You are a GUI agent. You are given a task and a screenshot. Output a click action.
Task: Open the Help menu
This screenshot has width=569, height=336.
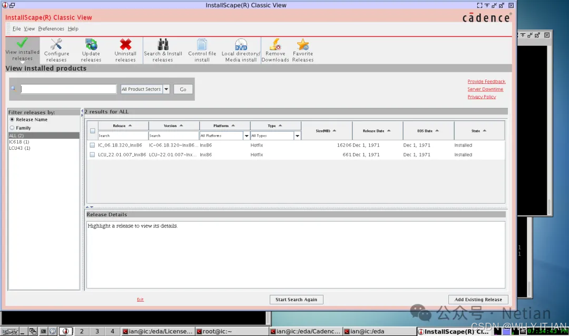(x=73, y=28)
